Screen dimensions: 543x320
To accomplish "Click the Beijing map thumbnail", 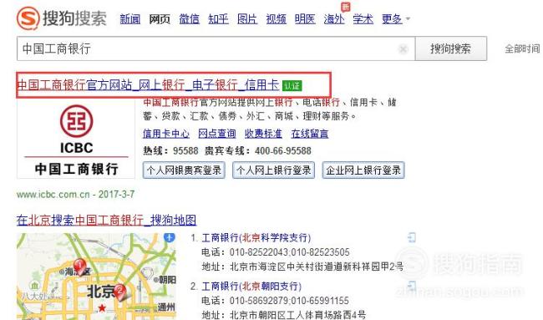I will click(x=96, y=277).
